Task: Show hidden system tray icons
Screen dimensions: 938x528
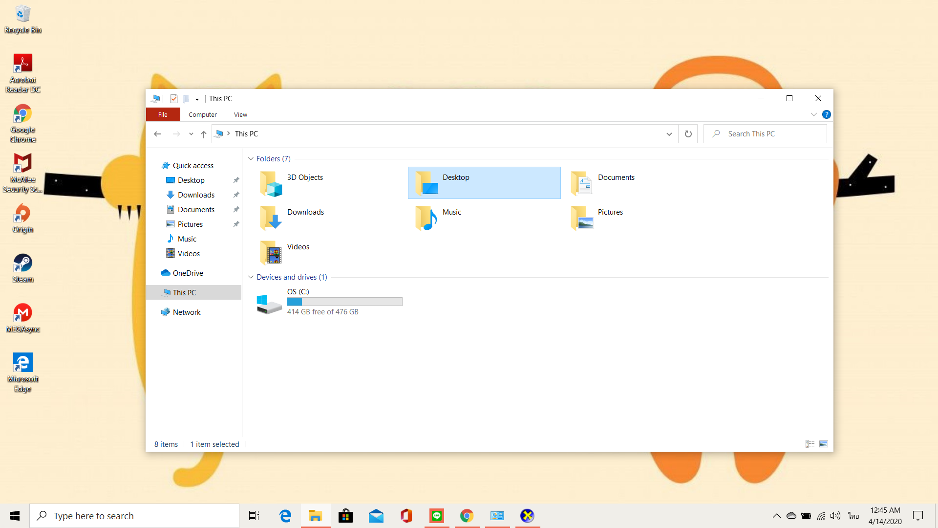Action: click(x=776, y=516)
